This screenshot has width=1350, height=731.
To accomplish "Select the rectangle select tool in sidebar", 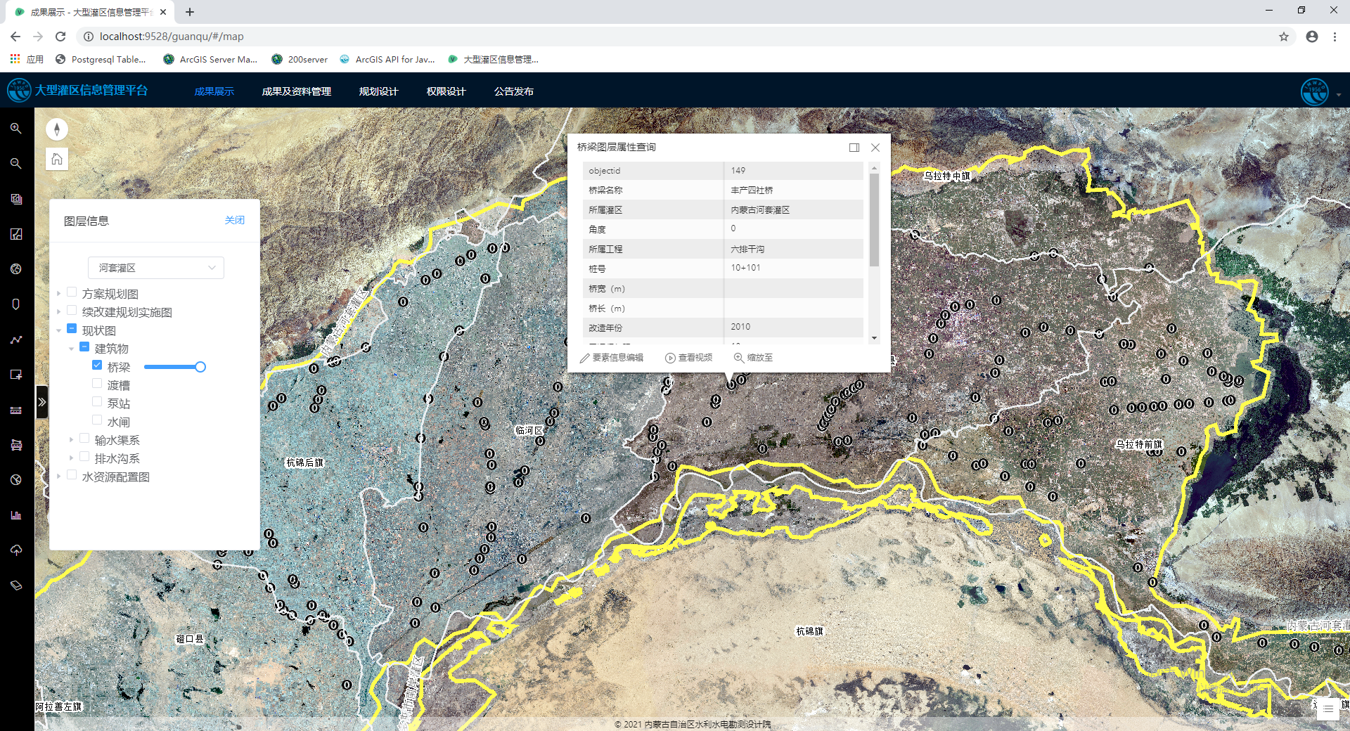I will pos(16,375).
